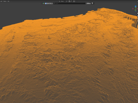138x103 pixels.
Task: Open the Global transform orientation dropdown
Action: click(62, 1)
